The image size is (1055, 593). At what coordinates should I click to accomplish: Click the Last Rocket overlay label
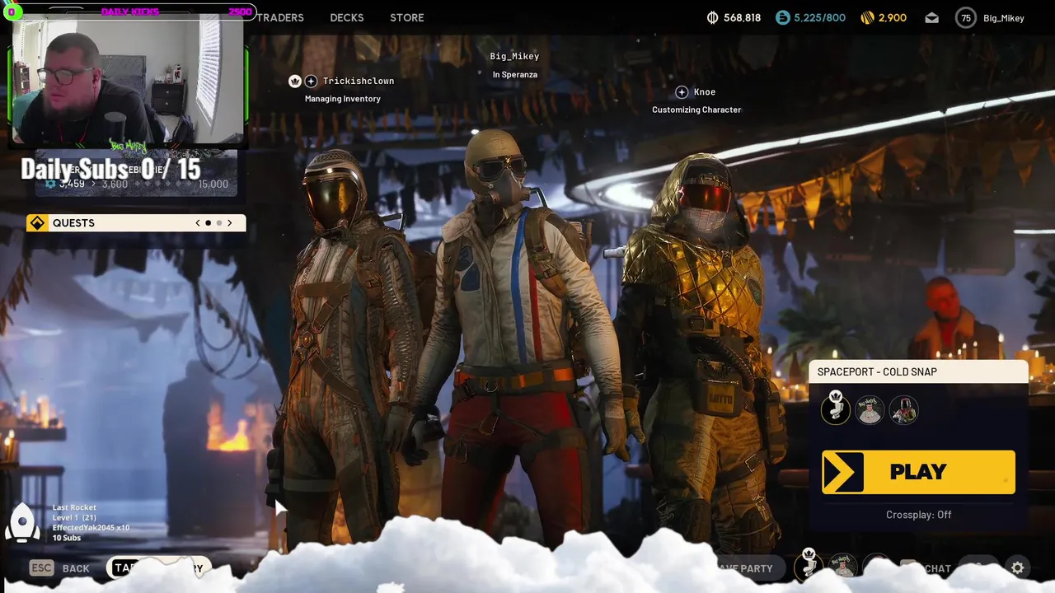click(74, 508)
